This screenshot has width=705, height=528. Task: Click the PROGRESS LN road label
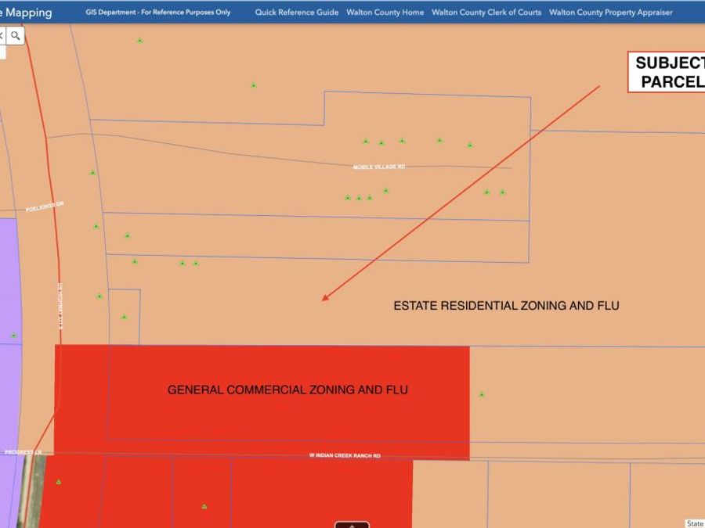tap(23, 452)
